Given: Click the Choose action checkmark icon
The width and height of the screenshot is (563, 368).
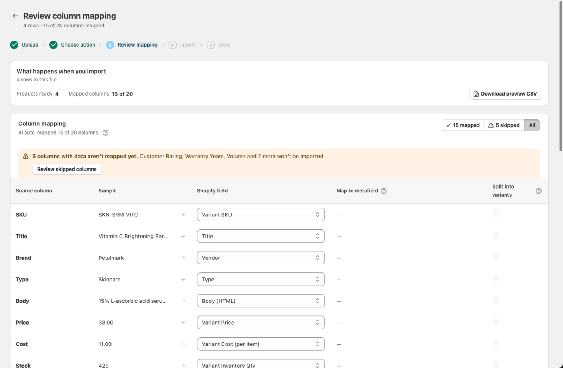Looking at the screenshot, I should tap(53, 45).
